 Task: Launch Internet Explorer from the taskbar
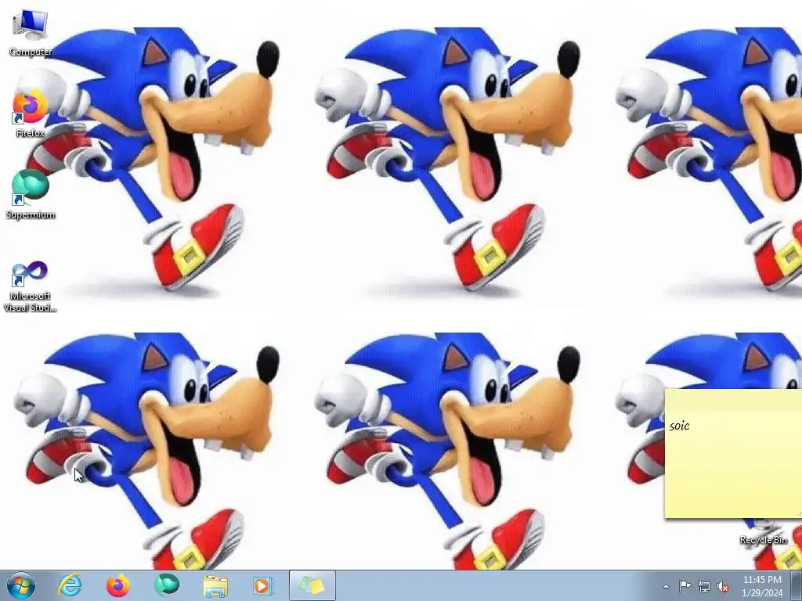click(x=70, y=585)
